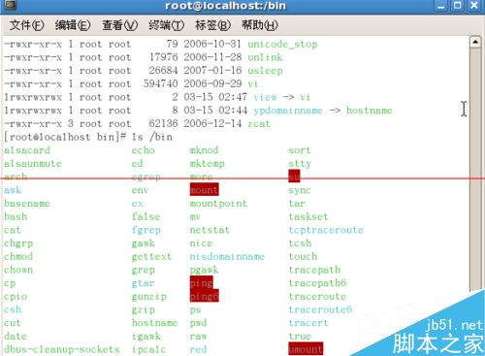Open the 文件(F) menu
The width and height of the screenshot is (485, 356).
[x=26, y=25]
